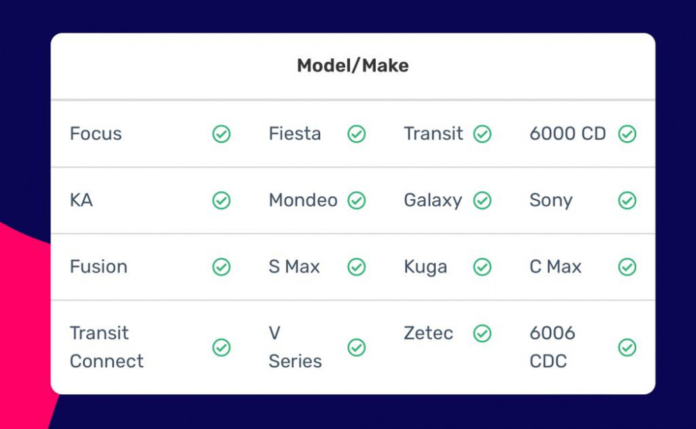The height and width of the screenshot is (429, 696).
Task: Click the Transit Connect model name
Action: (106, 347)
